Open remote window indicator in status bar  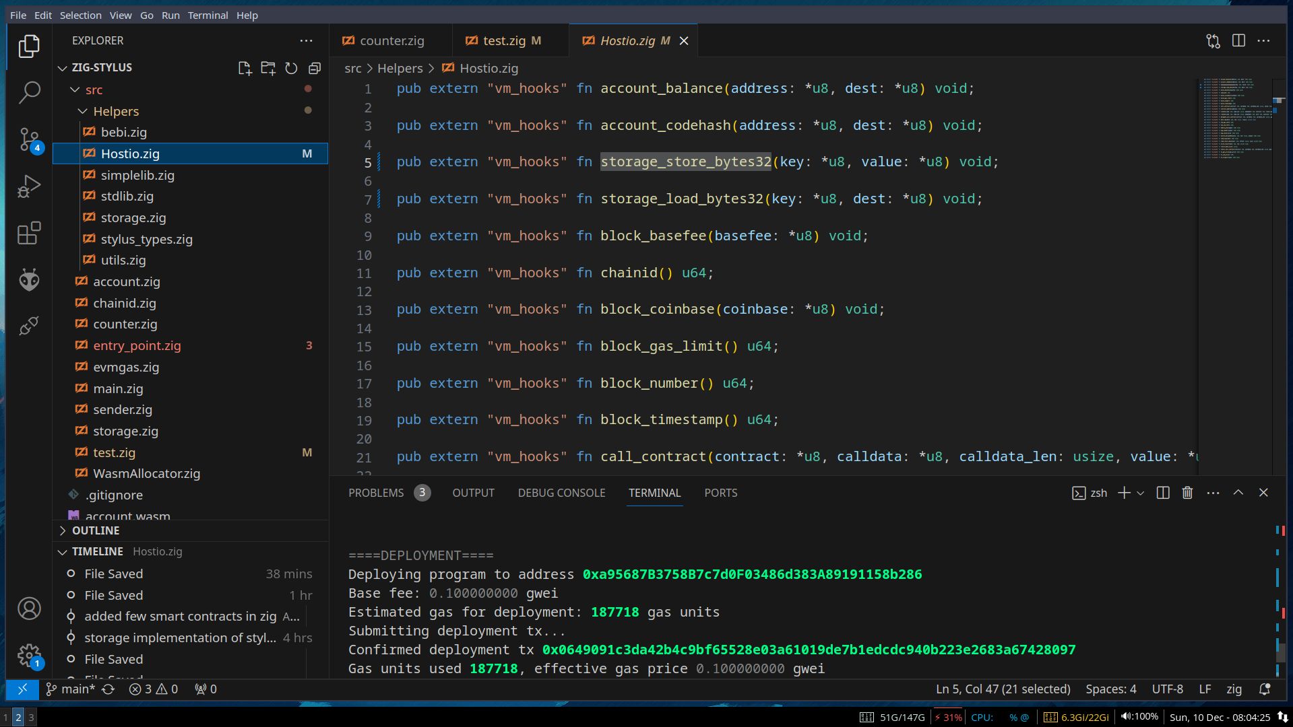tap(22, 689)
